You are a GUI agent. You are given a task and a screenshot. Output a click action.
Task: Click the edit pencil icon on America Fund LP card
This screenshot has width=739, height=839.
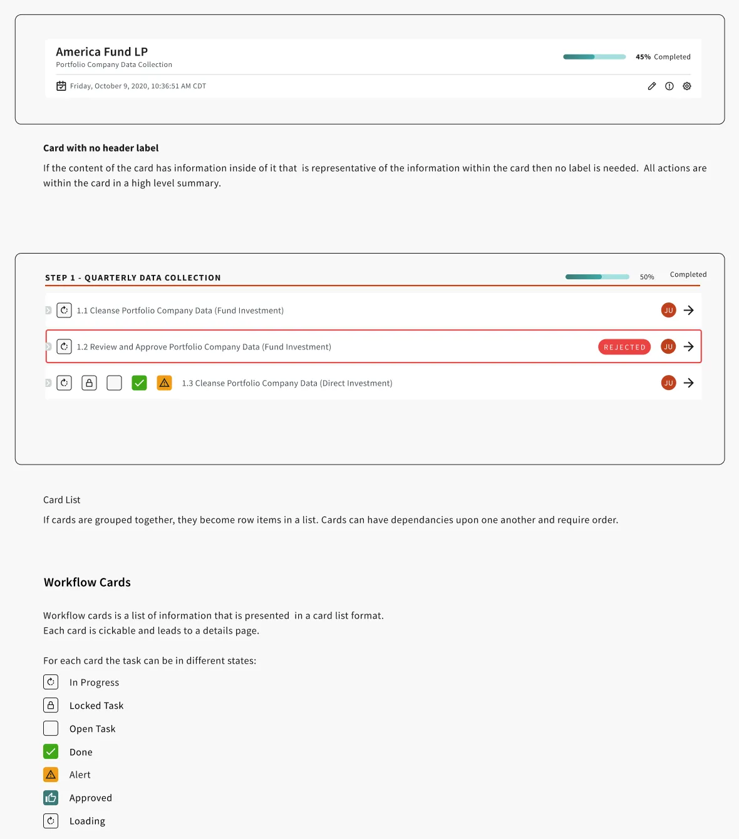point(652,86)
